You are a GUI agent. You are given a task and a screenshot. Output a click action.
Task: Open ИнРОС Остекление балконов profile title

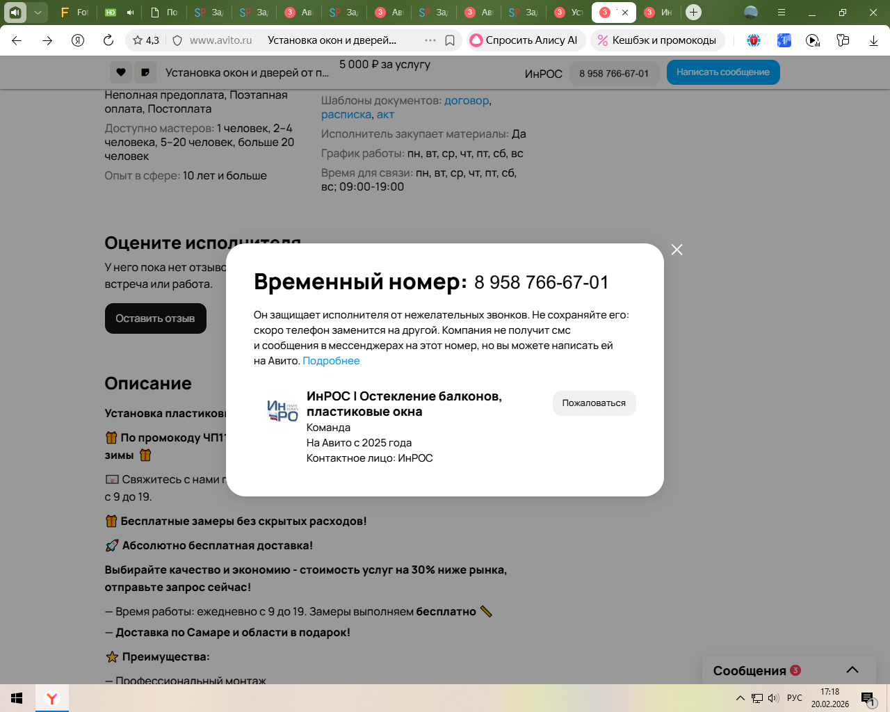(404, 404)
